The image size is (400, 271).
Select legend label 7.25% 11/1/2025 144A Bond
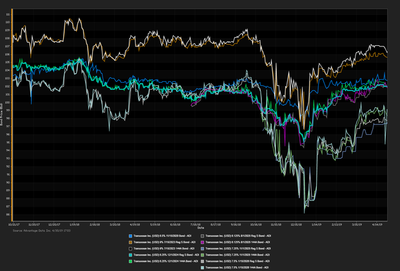coord(237,255)
